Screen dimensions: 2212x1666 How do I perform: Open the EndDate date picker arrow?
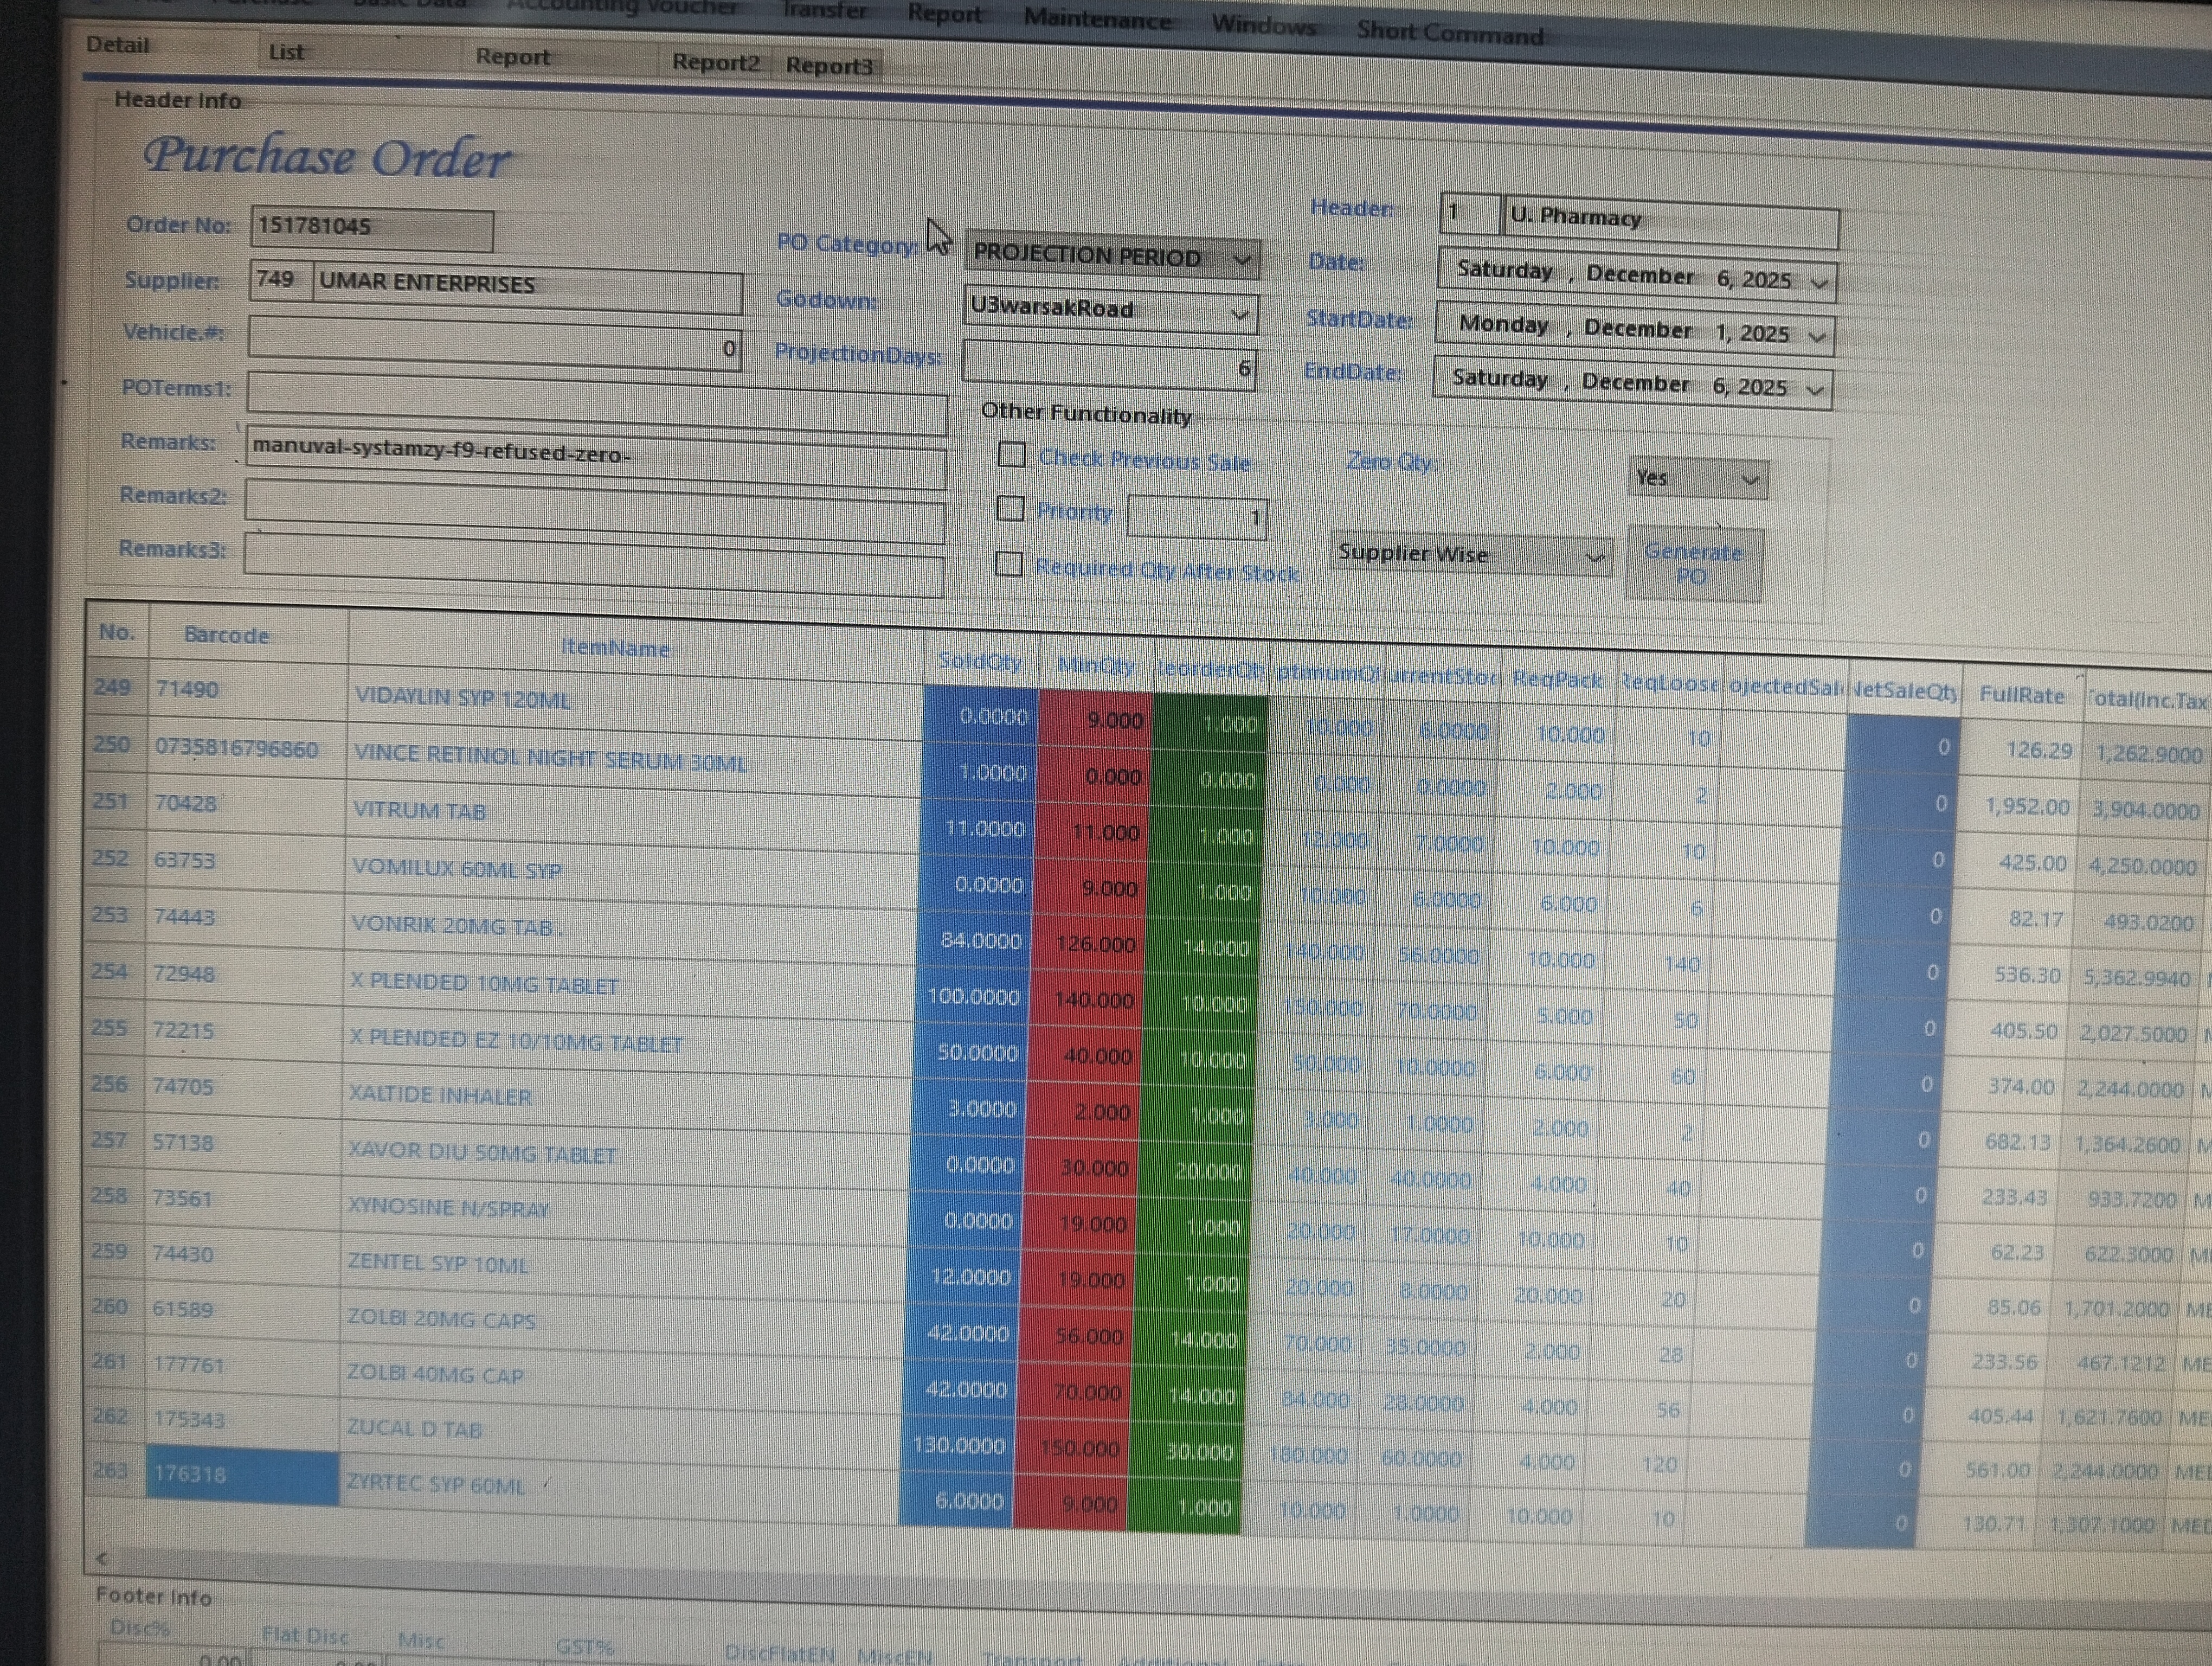tap(1814, 390)
